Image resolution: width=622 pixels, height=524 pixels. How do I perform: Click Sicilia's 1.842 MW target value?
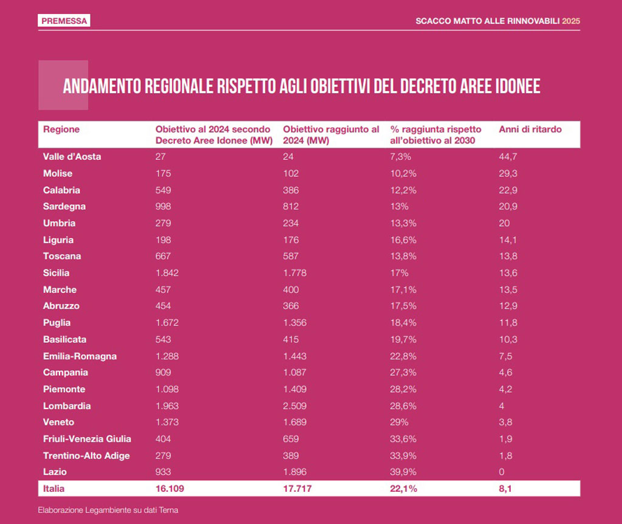point(167,273)
